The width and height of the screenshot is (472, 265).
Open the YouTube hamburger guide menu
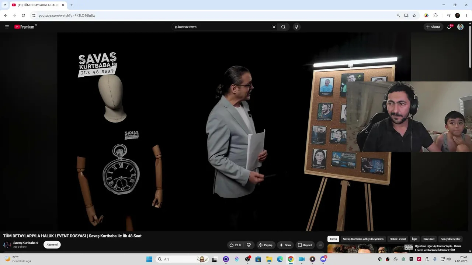pos(7,27)
